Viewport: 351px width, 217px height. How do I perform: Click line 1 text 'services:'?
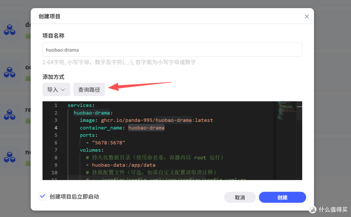pos(81,105)
